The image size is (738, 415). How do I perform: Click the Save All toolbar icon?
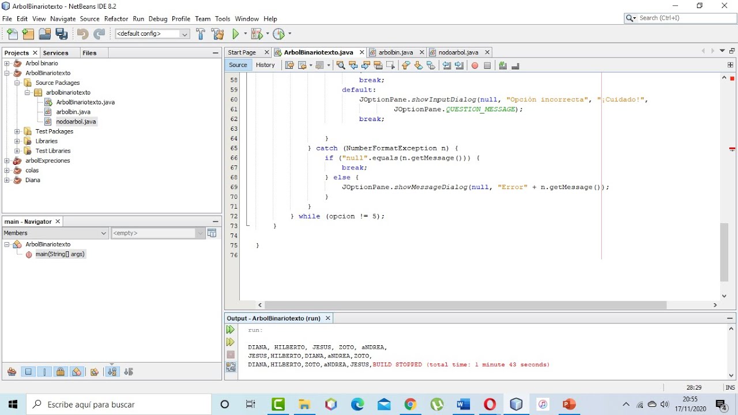click(x=61, y=34)
